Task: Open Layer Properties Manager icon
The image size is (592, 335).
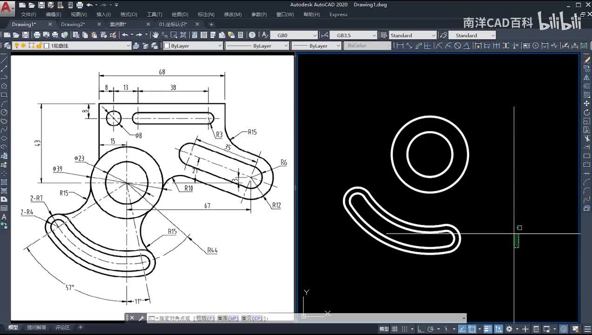Action: pyautogui.click(x=7, y=46)
